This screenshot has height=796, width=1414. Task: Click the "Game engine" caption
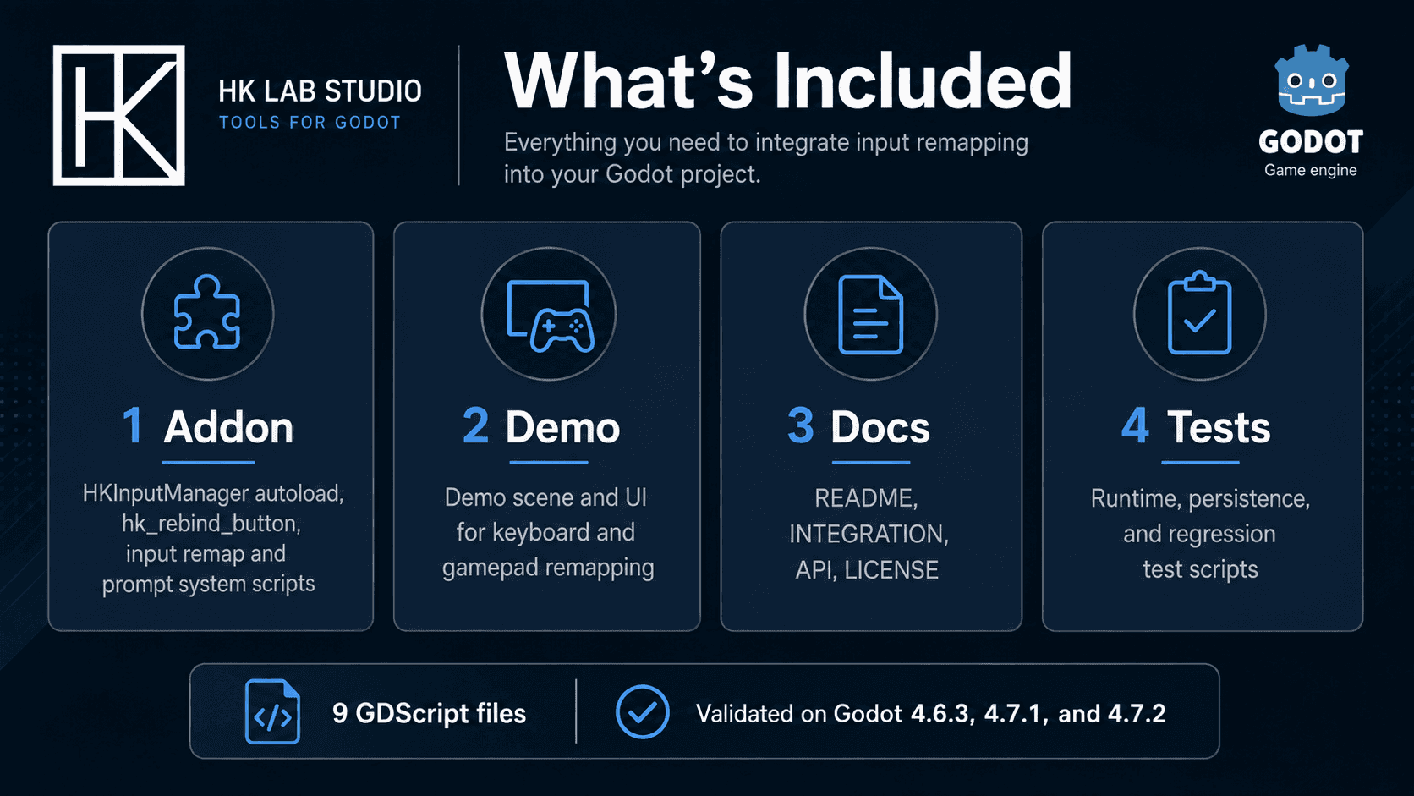click(1311, 170)
